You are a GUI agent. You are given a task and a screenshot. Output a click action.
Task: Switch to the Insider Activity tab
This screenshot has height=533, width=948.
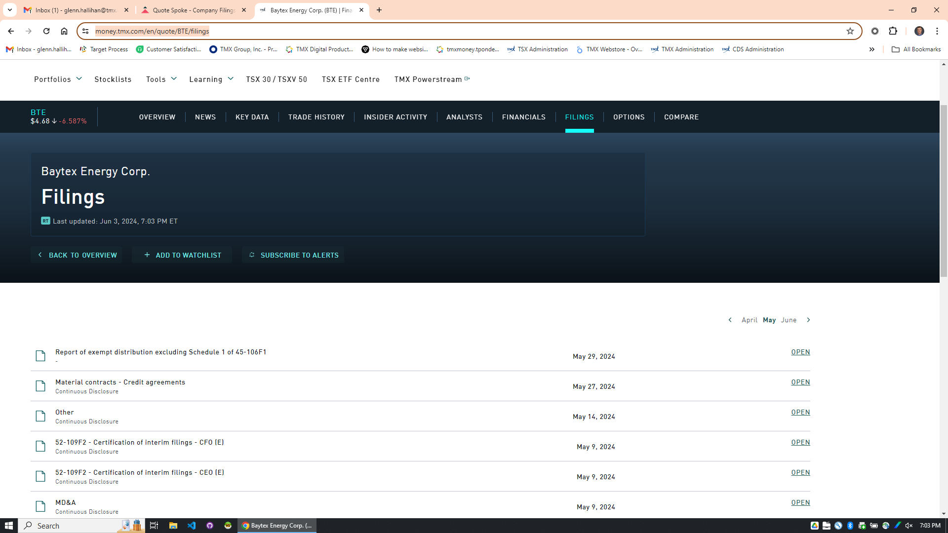[395, 117]
